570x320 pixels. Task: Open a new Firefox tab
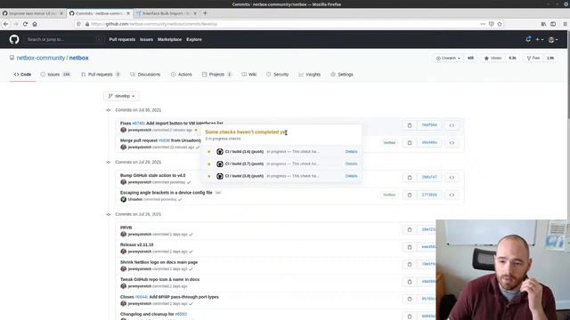[x=205, y=13]
